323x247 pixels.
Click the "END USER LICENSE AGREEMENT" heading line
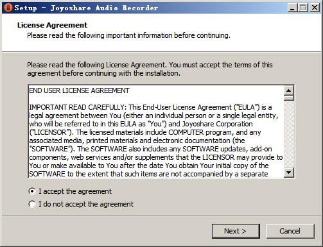pos(79,90)
